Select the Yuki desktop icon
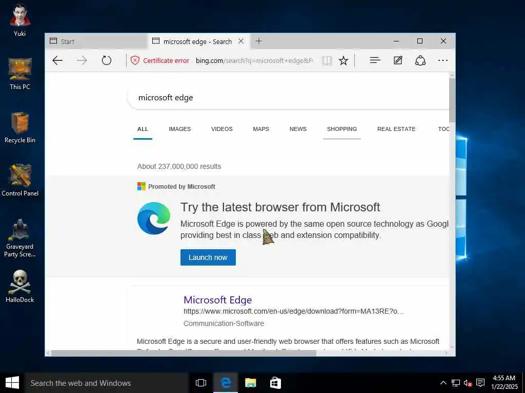525x393 pixels. 20,20
